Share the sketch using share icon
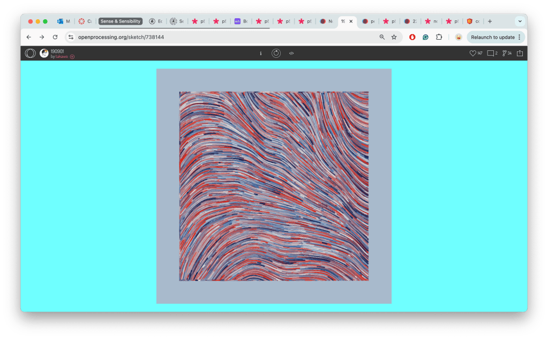 pos(520,53)
